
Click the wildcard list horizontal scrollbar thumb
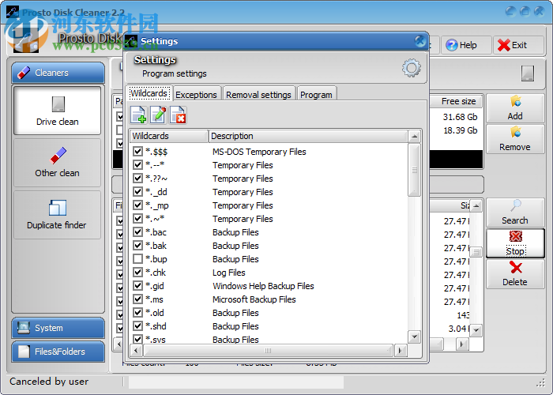268,351
